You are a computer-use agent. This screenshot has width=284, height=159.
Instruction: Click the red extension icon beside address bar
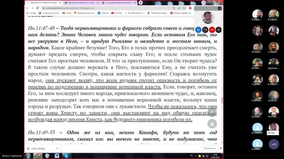(190, 8)
